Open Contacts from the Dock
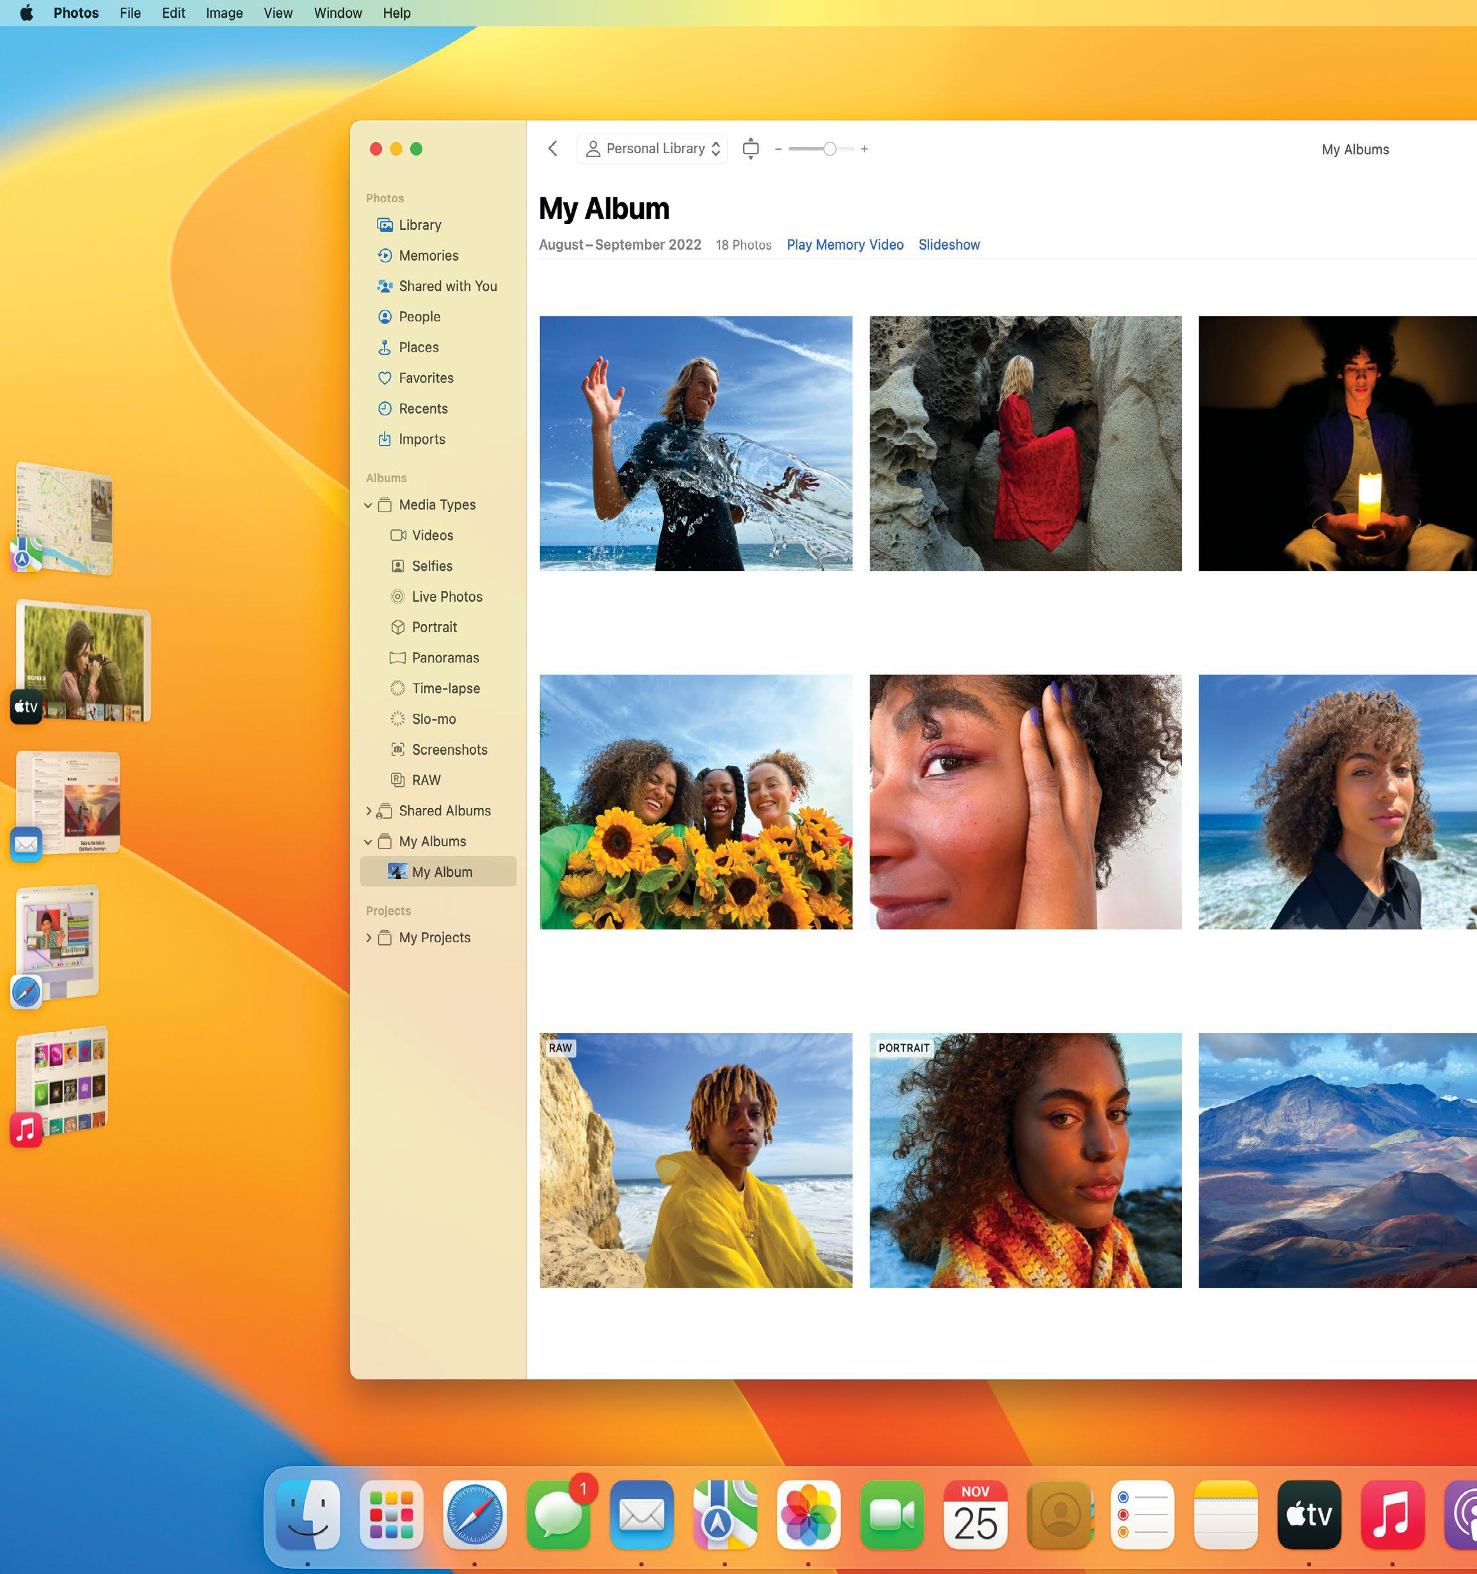 coord(1059,1514)
